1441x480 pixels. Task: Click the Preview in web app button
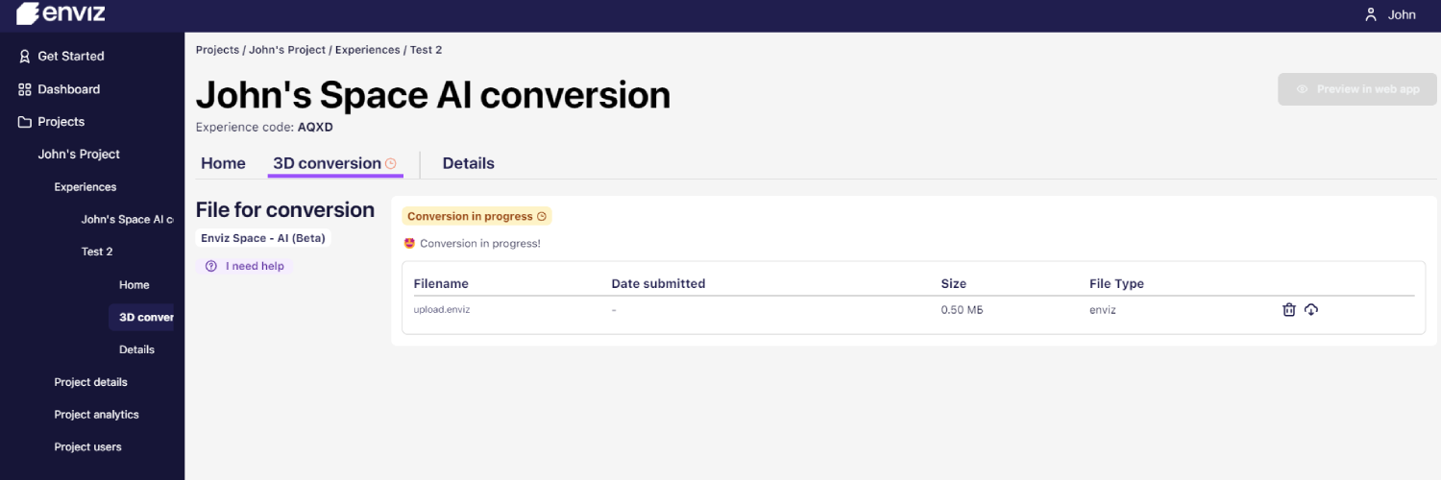tap(1357, 89)
